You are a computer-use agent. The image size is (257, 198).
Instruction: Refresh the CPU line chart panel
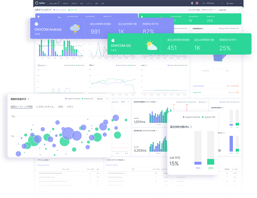point(94,65)
